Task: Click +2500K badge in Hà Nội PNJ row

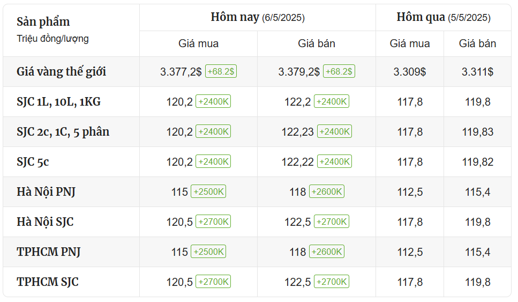Action: pyautogui.click(x=208, y=192)
